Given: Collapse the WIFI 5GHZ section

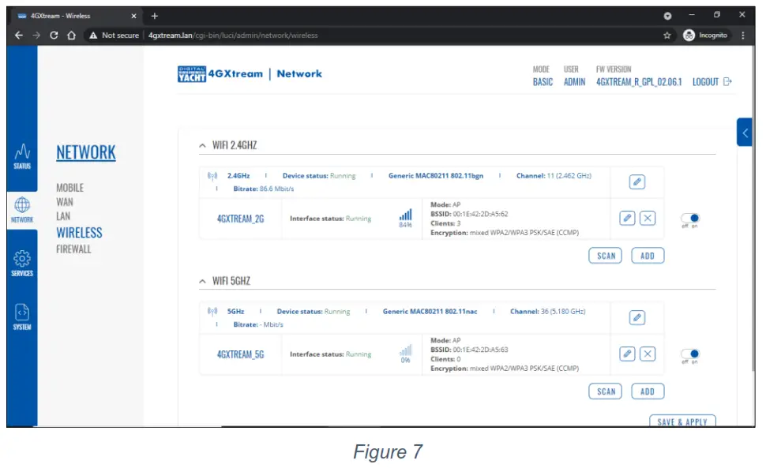Looking at the screenshot, I should pos(202,281).
